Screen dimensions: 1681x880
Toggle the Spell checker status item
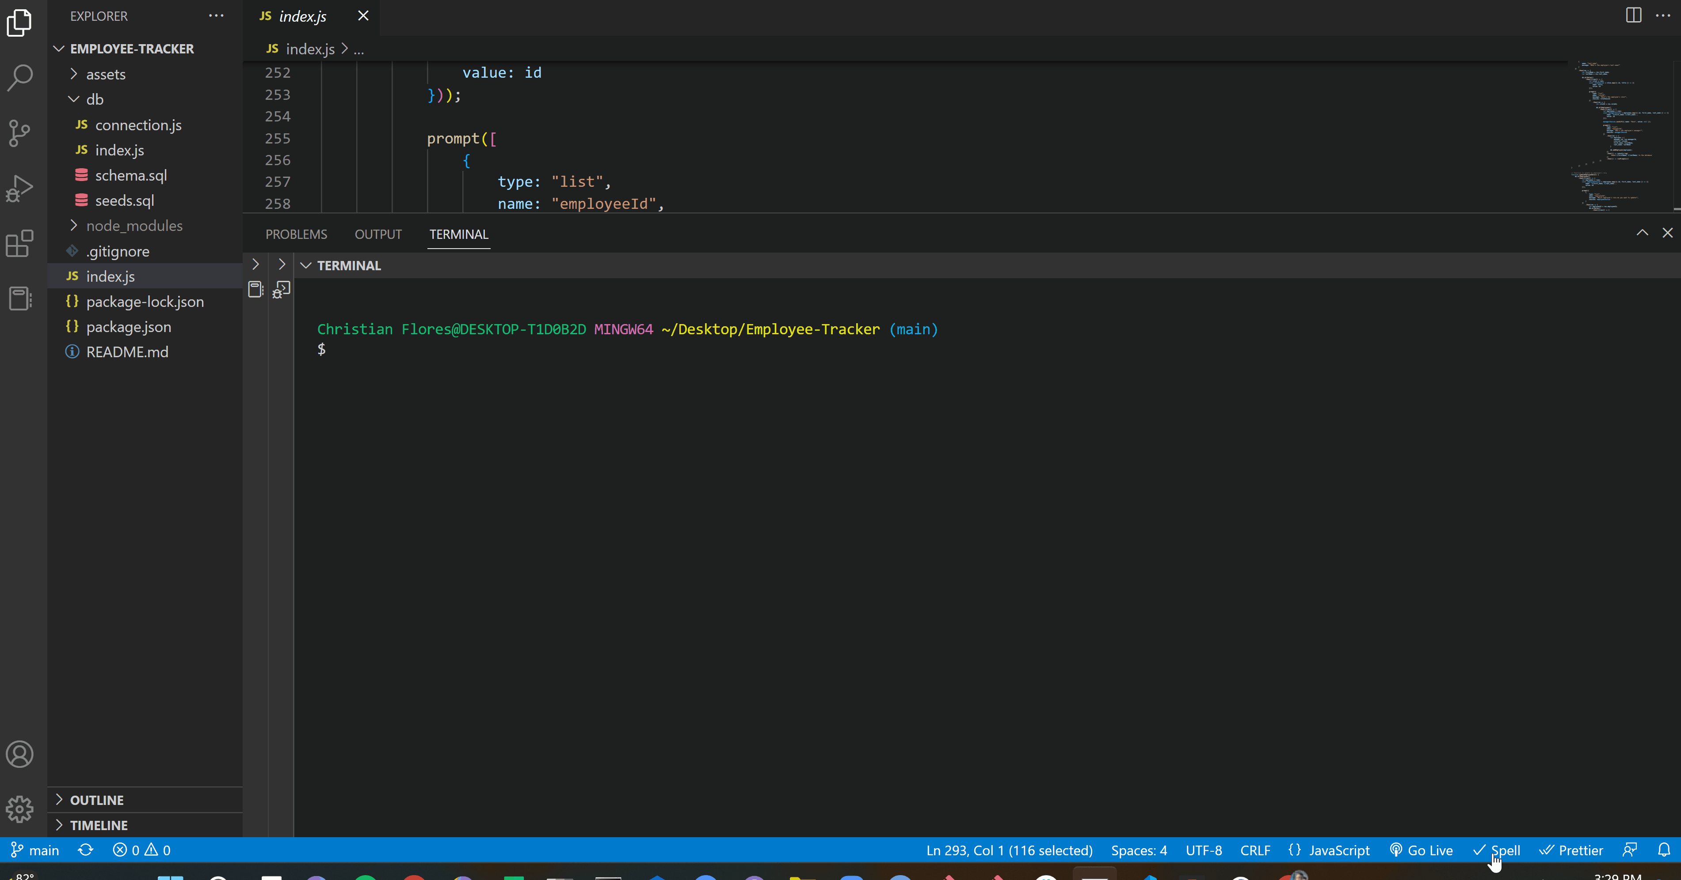click(x=1496, y=850)
